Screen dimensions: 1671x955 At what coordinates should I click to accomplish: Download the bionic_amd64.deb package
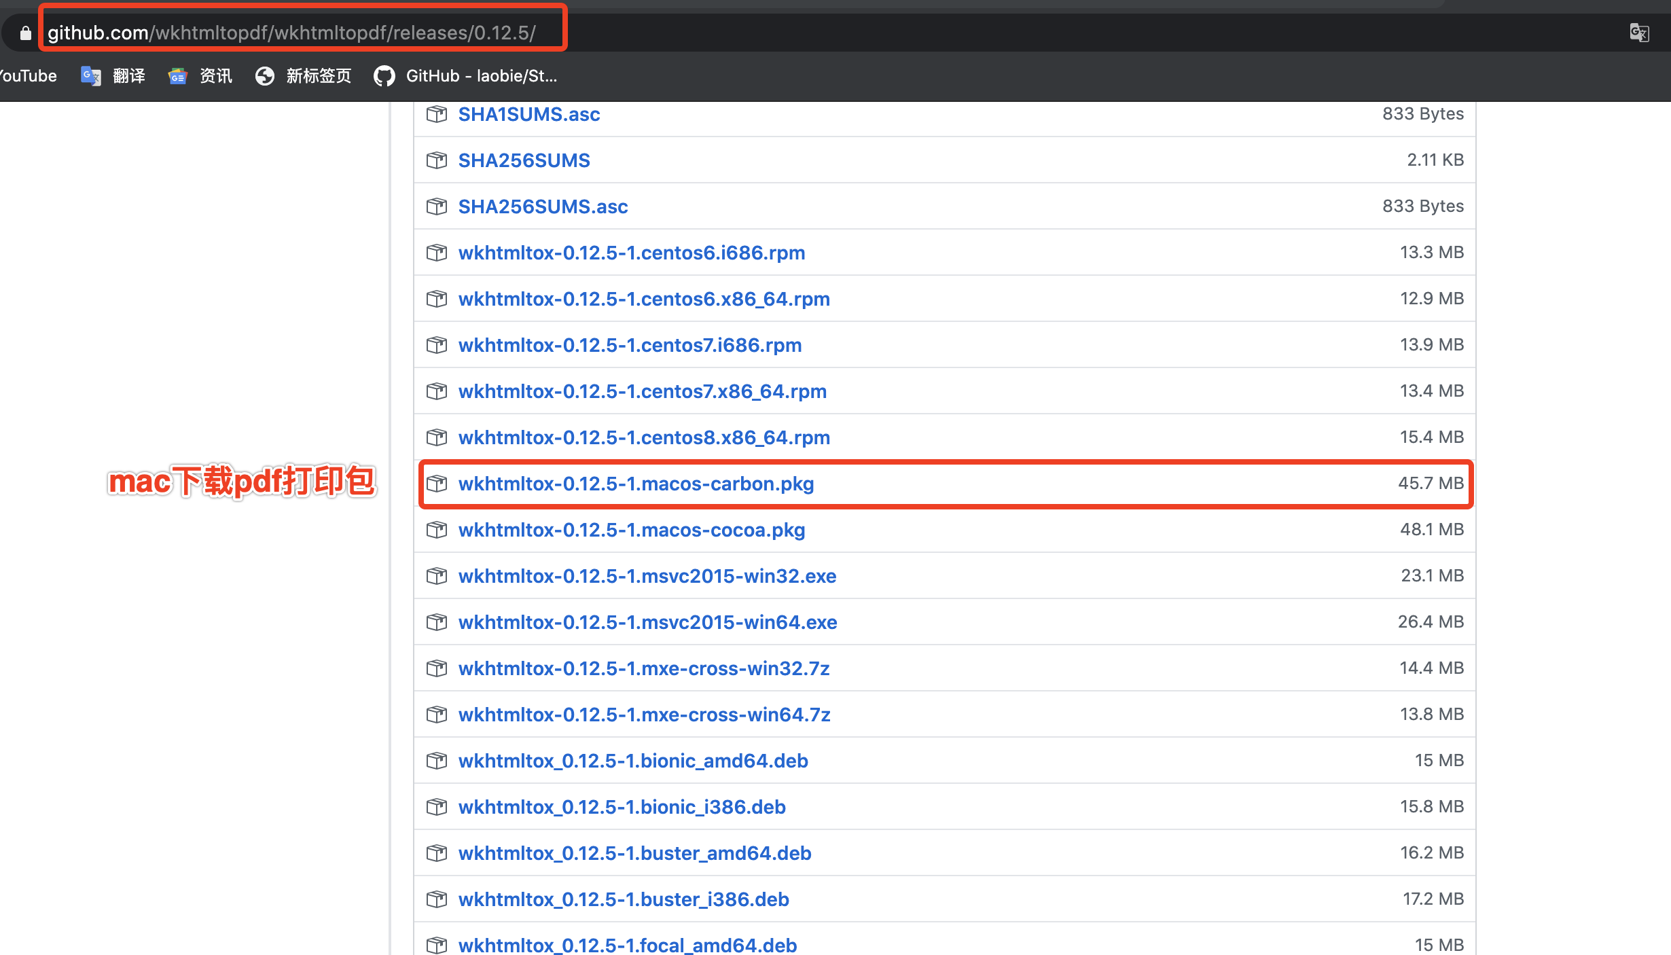(633, 761)
